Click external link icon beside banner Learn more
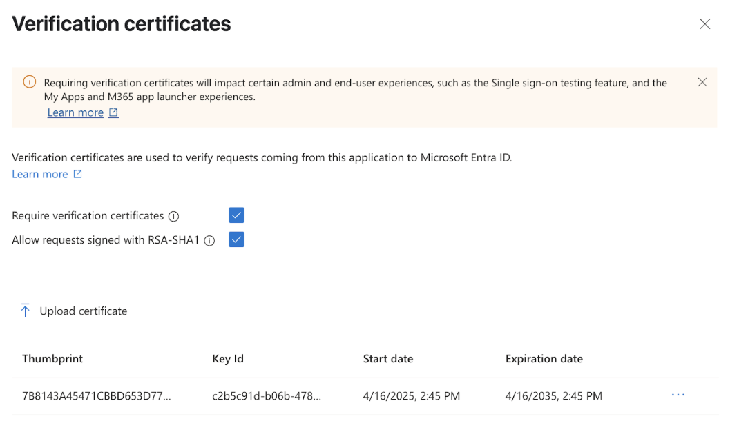Image resolution: width=739 pixels, height=421 pixels. [114, 112]
